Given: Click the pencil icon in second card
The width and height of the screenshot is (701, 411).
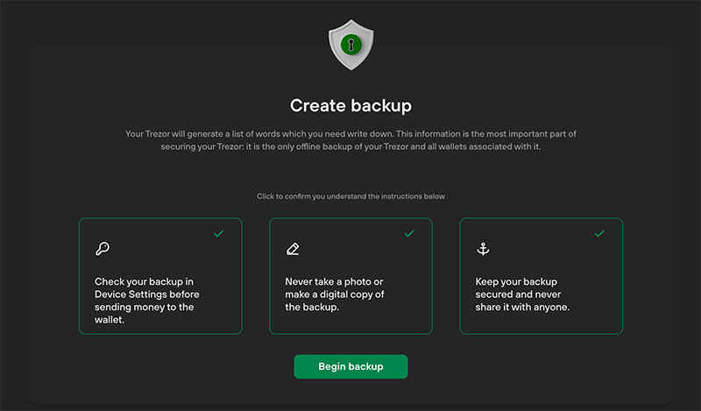Looking at the screenshot, I should point(293,249).
